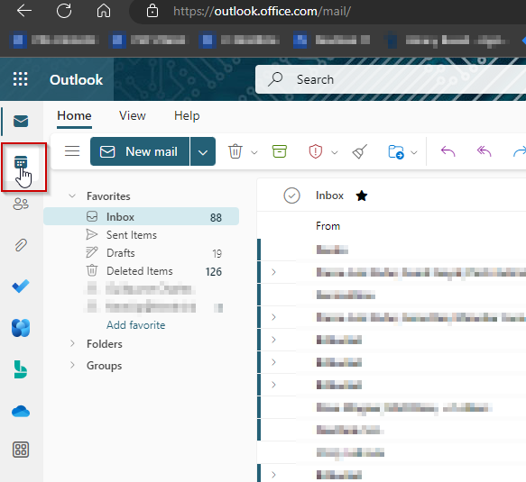The height and width of the screenshot is (482, 526).
Task: Click the Deleted Items count 126
Action: coord(214,272)
